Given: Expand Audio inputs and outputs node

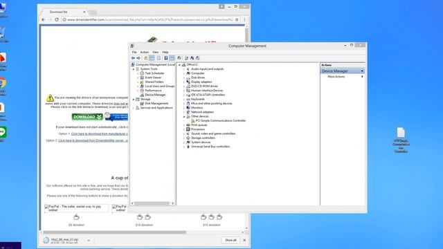Looking at the screenshot, I should click(184, 69).
